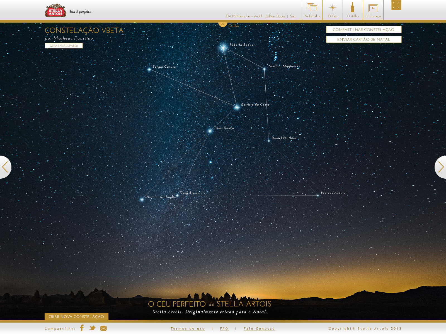Select the Sergio Caruso star
This screenshot has width=446, height=334.
click(149, 69)
